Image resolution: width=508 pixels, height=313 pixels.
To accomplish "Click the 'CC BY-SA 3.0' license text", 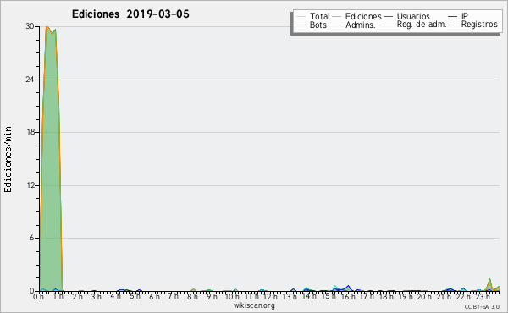I will [x=482, y=307].
